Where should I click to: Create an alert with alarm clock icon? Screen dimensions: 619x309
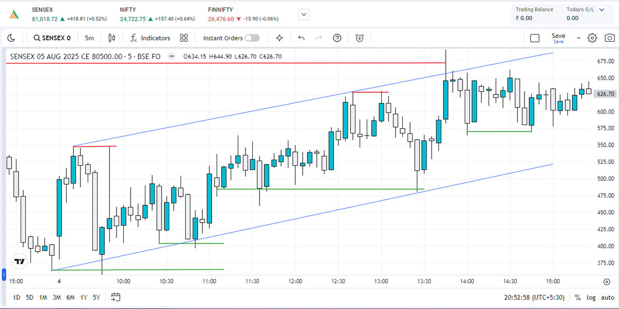(x=360, y=38)
